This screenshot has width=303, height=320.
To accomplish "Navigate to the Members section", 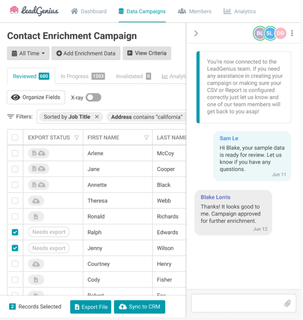I will (x=194, y=12).
